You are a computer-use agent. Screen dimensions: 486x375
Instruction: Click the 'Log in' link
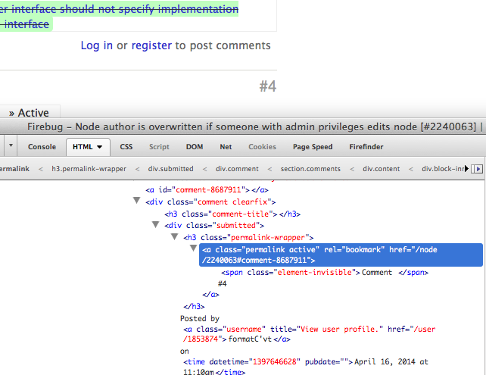point(97,46)
